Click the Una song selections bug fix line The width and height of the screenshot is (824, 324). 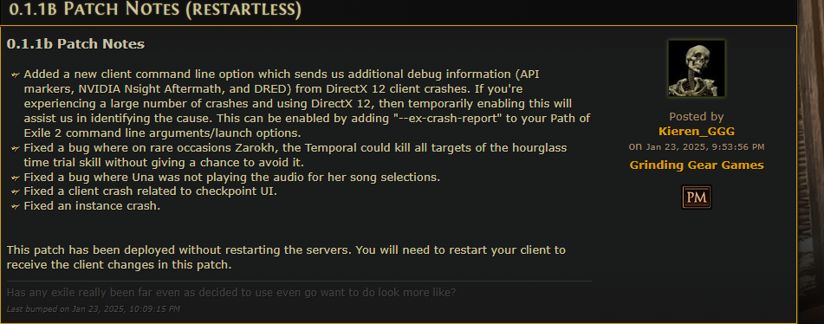[231, 178]
